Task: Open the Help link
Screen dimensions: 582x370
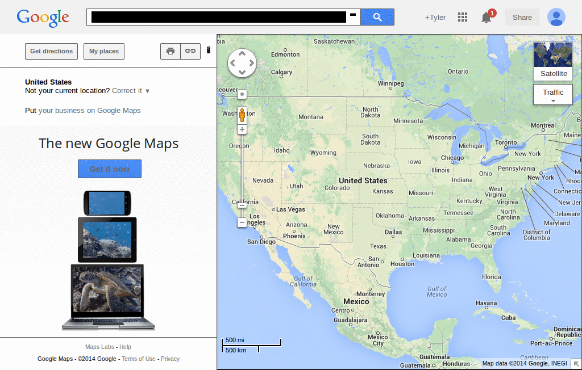Action: [x=125, y=347]
